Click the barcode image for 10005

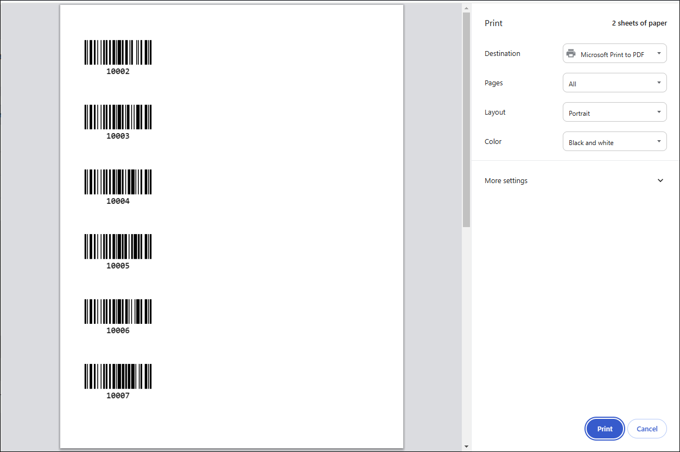click(x=118, y=247)
